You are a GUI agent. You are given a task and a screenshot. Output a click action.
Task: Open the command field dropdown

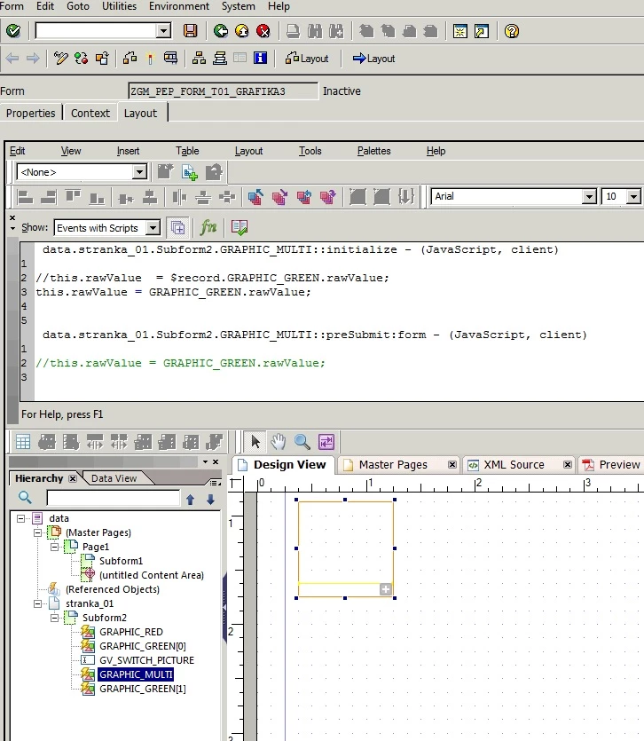(x=163, y=31)
